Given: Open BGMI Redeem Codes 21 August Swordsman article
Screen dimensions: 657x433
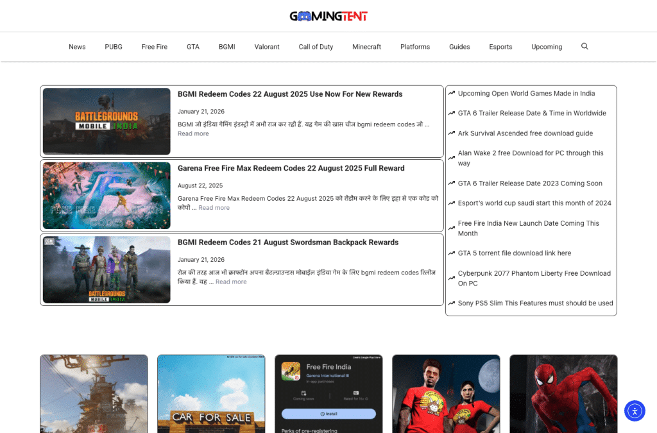Looking at the screenshot, I should [288, 242].
